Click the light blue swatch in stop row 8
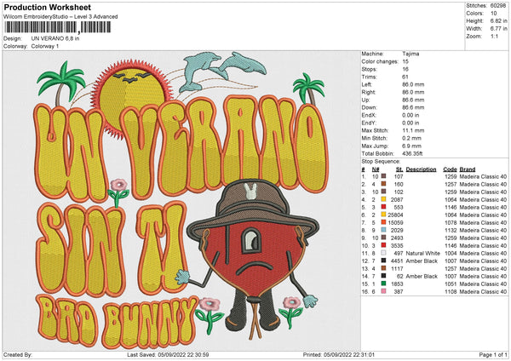 pyautogui.click(x=383, y=230)
